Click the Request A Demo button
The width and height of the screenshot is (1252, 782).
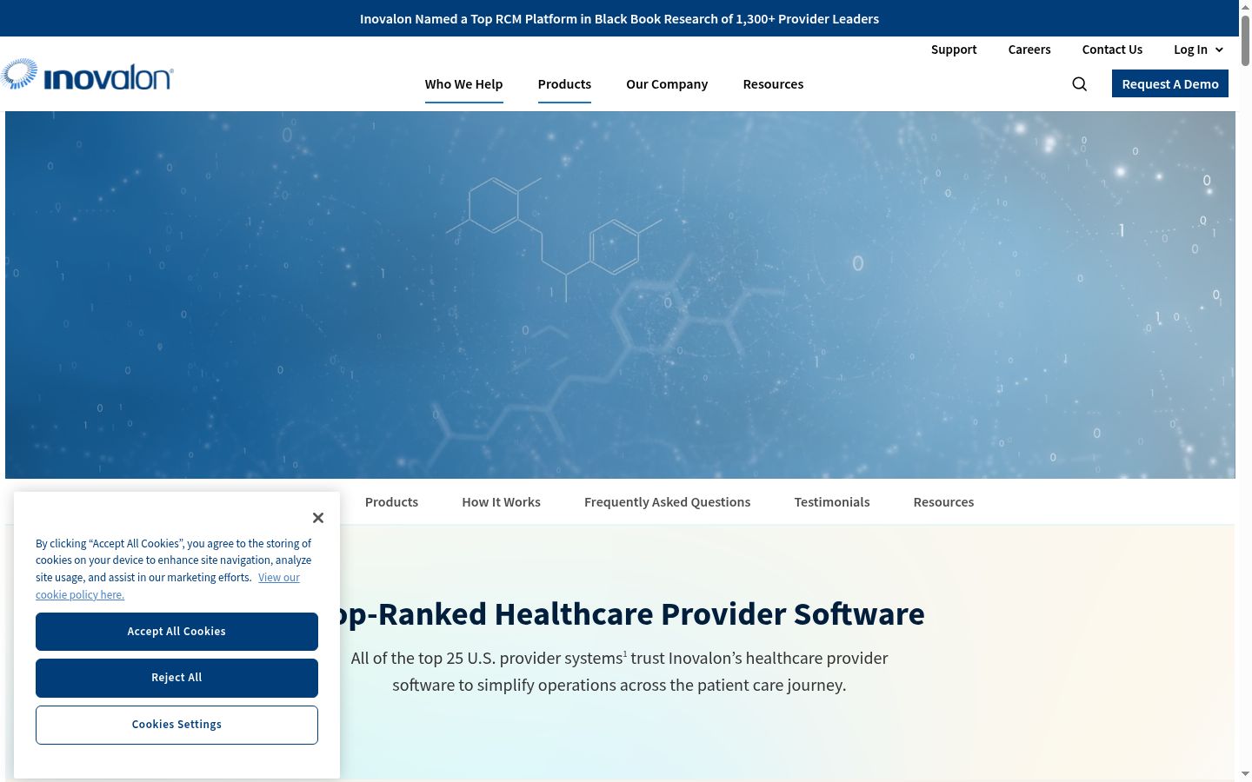(1170, 83)
